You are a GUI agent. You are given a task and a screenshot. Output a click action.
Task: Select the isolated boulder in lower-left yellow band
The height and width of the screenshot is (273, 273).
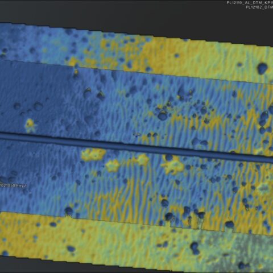point(71,249)
